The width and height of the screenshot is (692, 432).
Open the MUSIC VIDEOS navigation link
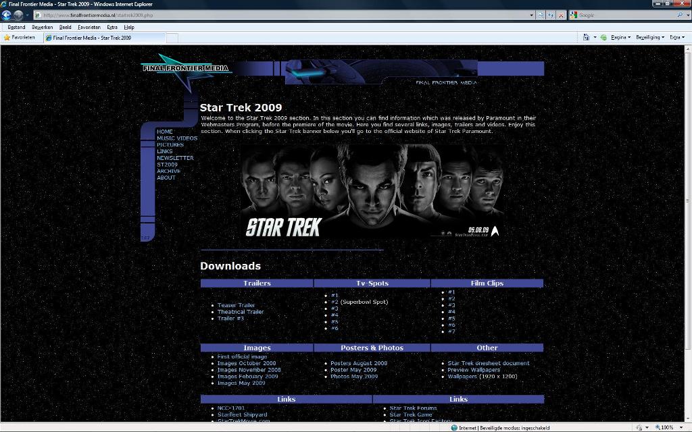(177, 138)
